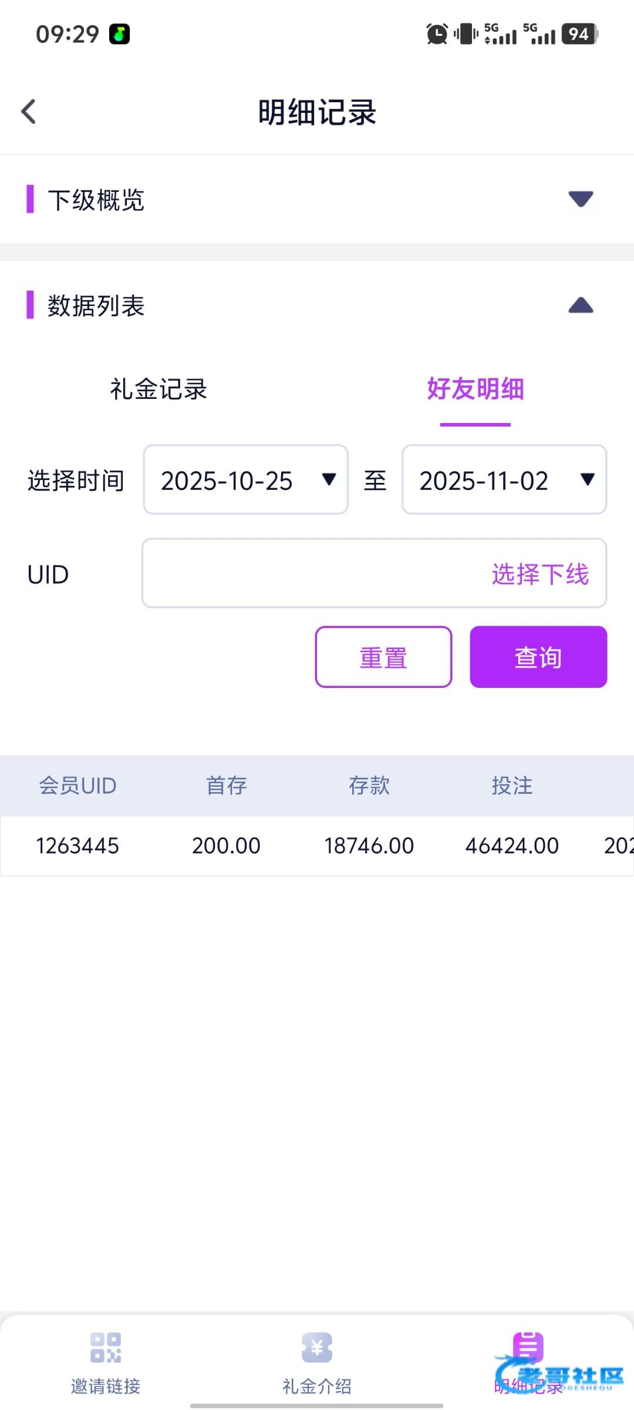The width and height of the screenshot is (634, 1410).
Task: Open the end date dropdown 2025-11-02
Action: pos(504,479)
